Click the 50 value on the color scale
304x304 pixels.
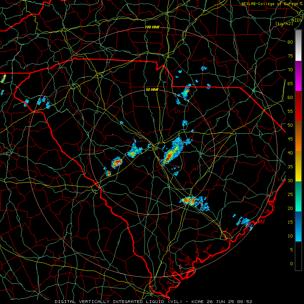(x=290, y=125)
